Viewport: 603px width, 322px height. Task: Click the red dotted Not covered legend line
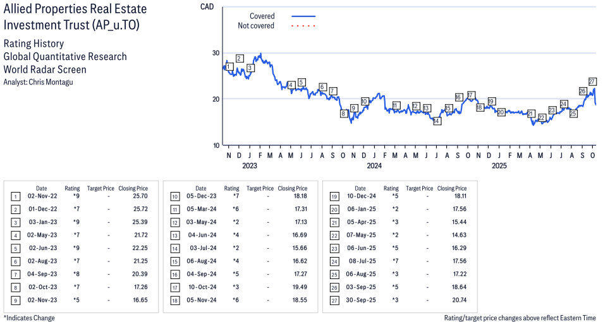(303, 26)
